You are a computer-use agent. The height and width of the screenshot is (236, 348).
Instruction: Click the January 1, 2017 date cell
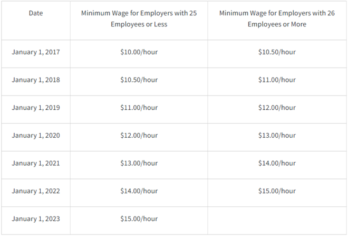tap(36, 52)
